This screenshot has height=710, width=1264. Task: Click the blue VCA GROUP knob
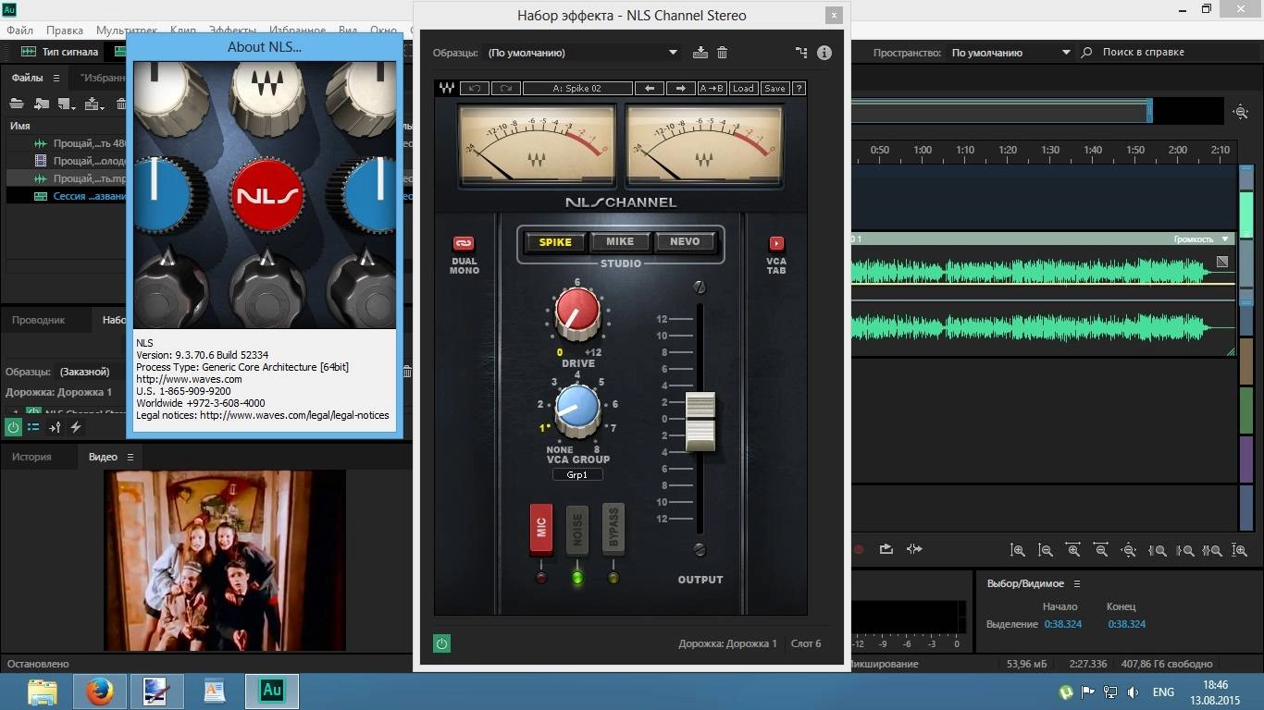click(x=577, y=411)
